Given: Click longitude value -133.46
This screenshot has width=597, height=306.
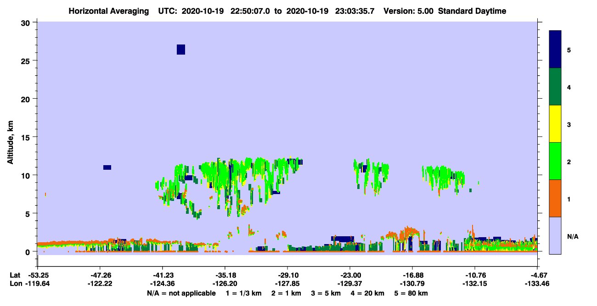Looking at the screenshot, I should coord(537,284).
